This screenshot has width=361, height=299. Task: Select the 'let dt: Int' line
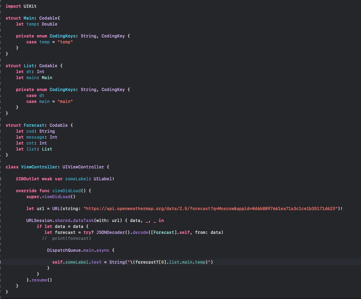point(30,72)
